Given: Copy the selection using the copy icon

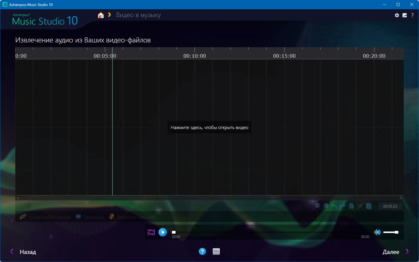Looking at the screenshot, I should coord(351,206).
